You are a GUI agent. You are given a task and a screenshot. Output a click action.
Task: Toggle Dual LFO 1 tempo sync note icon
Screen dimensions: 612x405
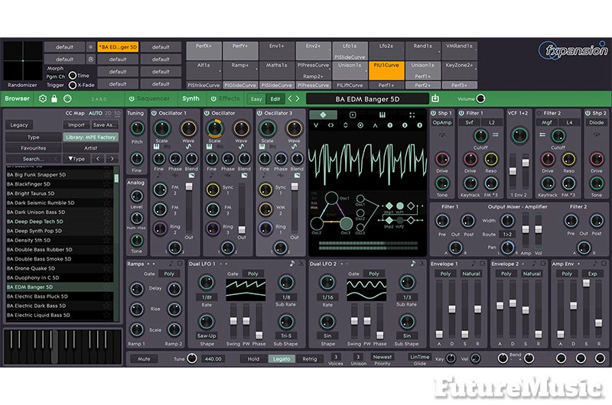[291, 264]
